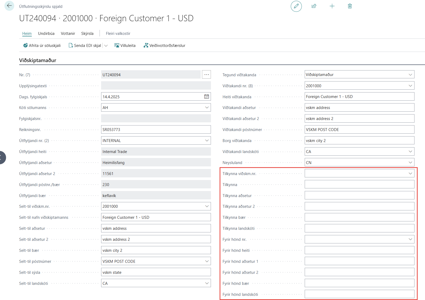Expand the Neysluland dropdown
The image size is (425, 300).
coord(410,163)
